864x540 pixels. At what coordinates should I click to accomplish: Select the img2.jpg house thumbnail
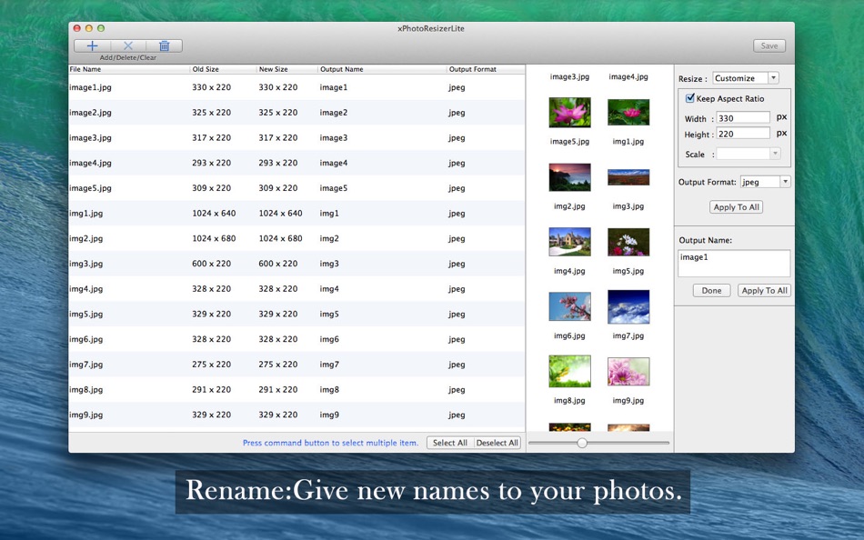[x=569, y=242]
